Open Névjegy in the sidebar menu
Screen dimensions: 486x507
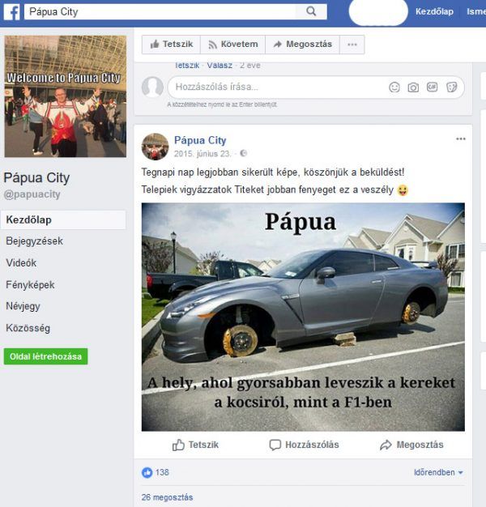[23, 306]
